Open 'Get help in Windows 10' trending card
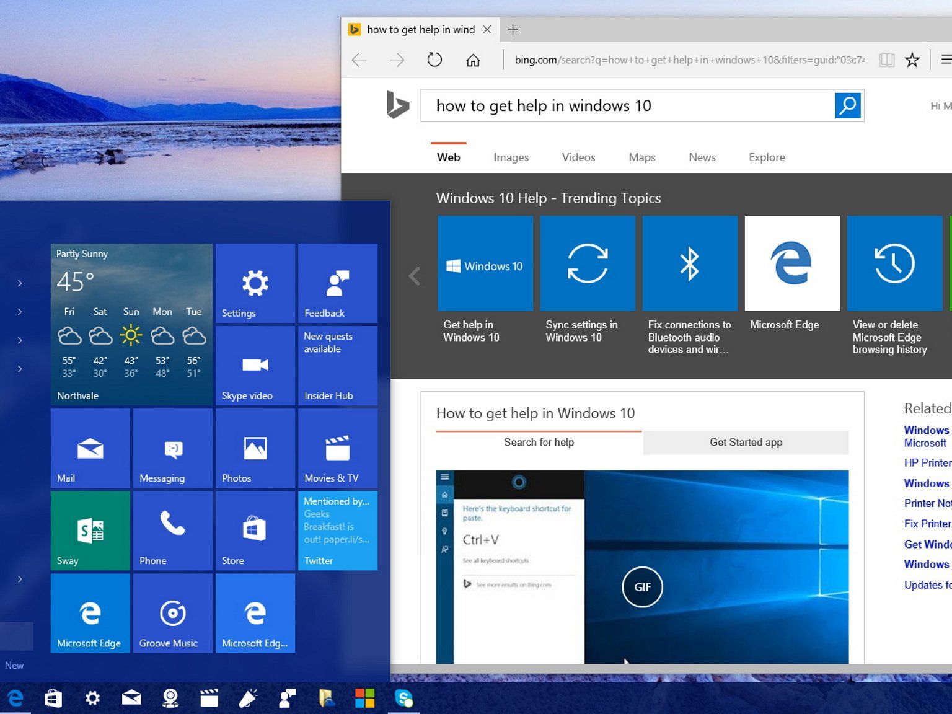 [x=485, y=281]
